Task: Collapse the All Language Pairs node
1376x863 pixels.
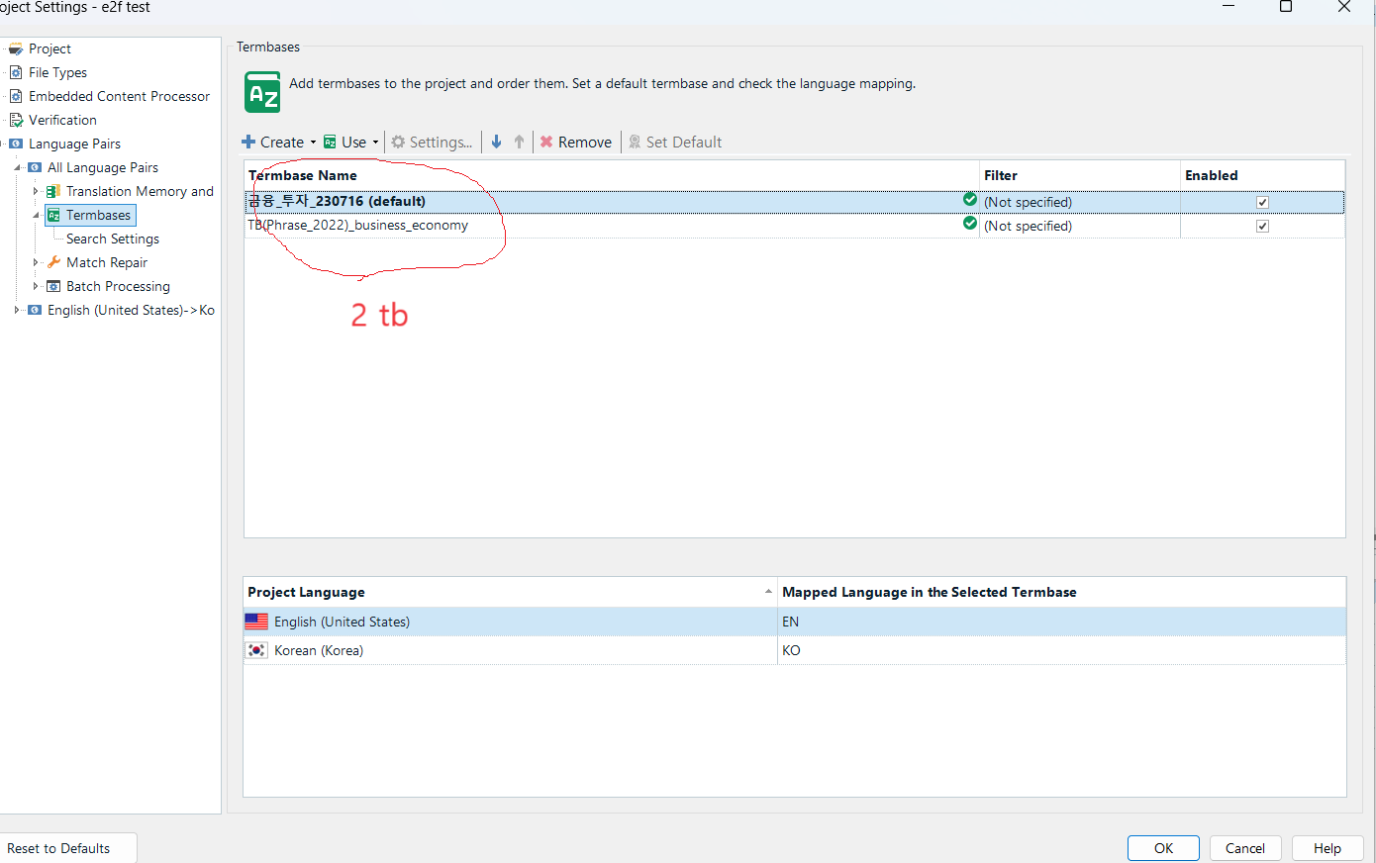Action: click(17, 167)
